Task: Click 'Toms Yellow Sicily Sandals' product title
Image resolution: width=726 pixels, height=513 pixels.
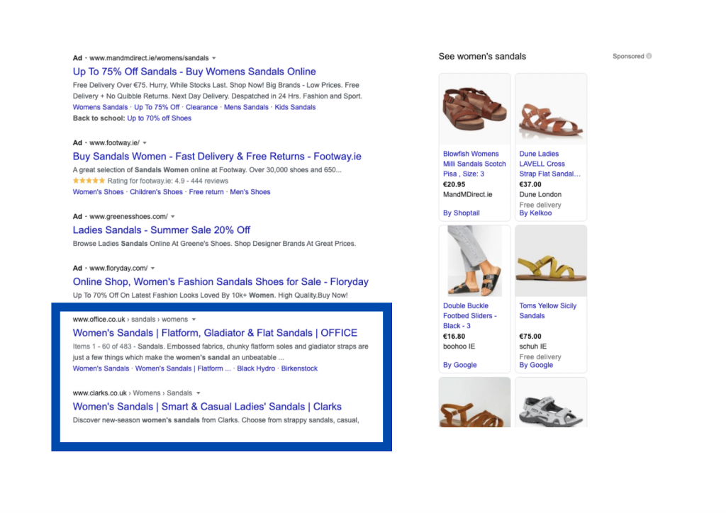Action: pyautogui.click(x=548, y=311)
